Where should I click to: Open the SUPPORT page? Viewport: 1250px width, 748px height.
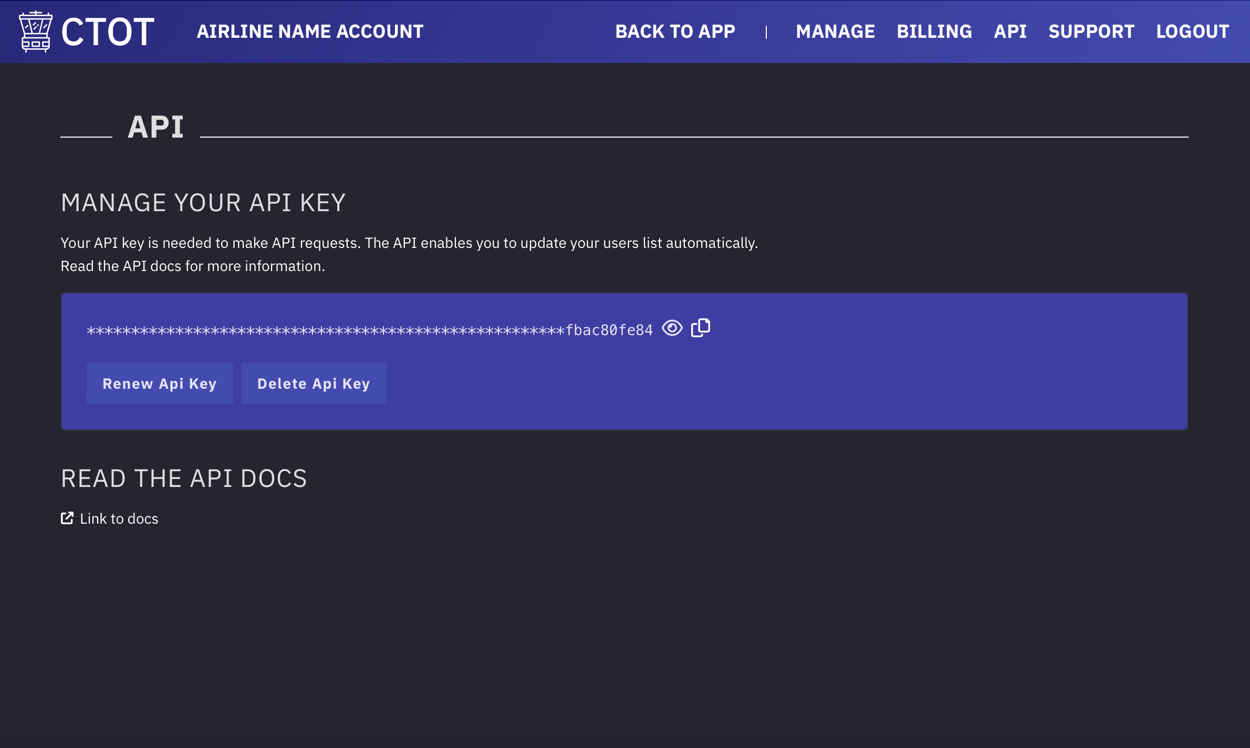[1091, 31]
